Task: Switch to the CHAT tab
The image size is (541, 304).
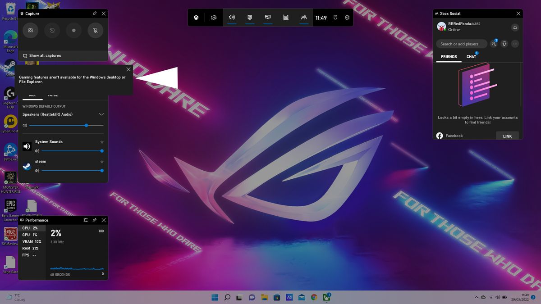Action: click(x=471, y=57)
